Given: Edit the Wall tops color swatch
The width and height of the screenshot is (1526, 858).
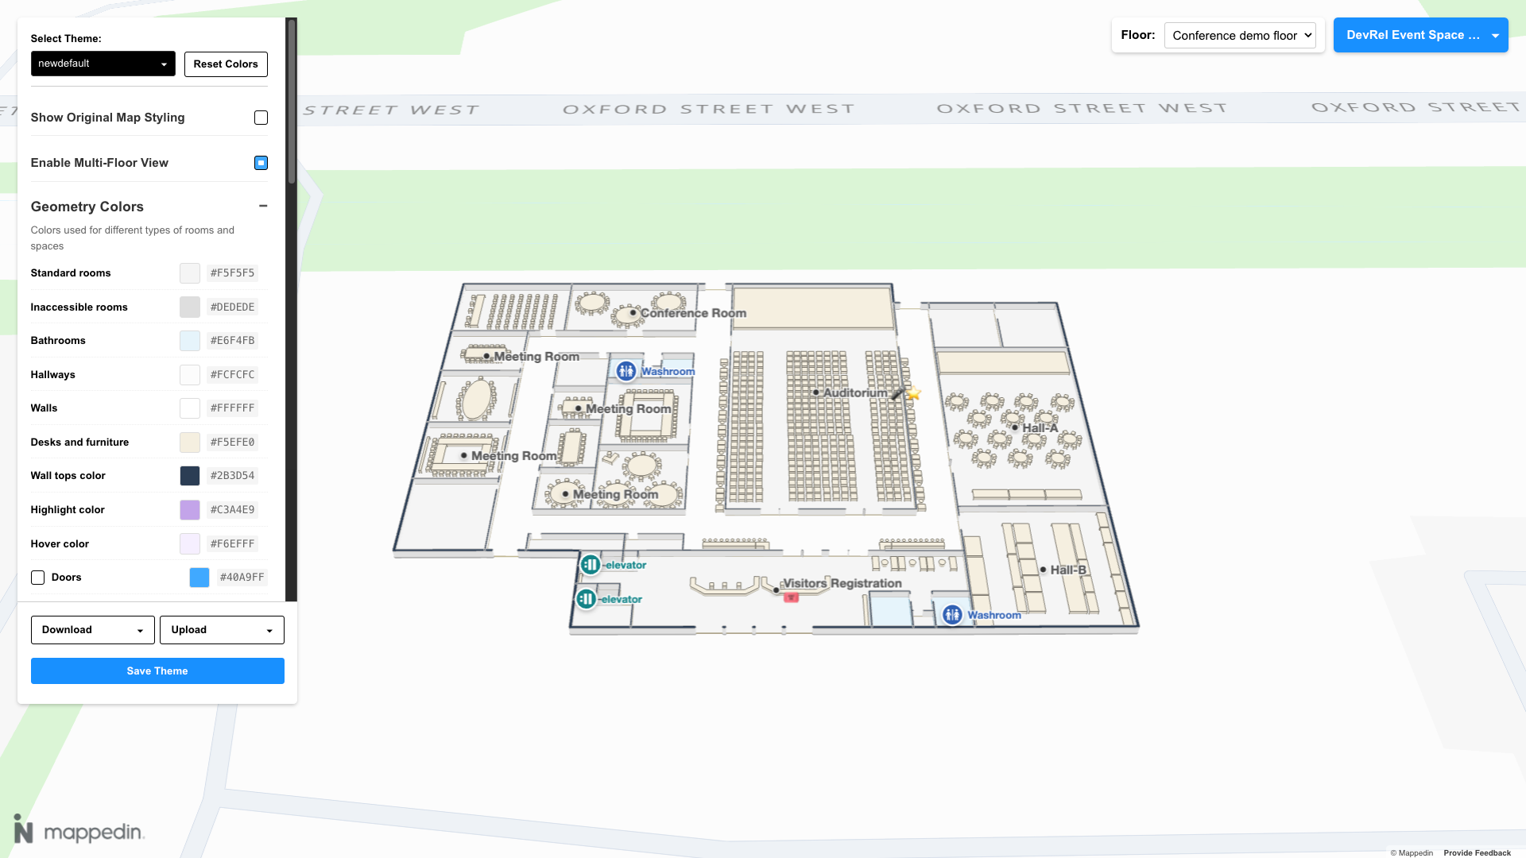Looking at the screenshot, I should pos(190,475).
